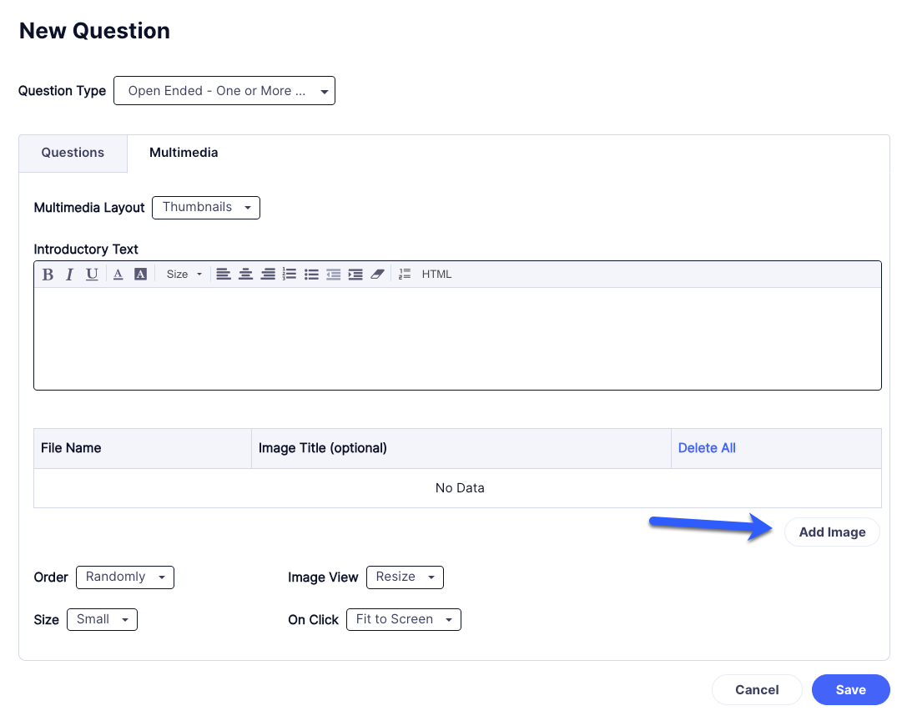Open the font Size dropdown

[x=184, y=275]
